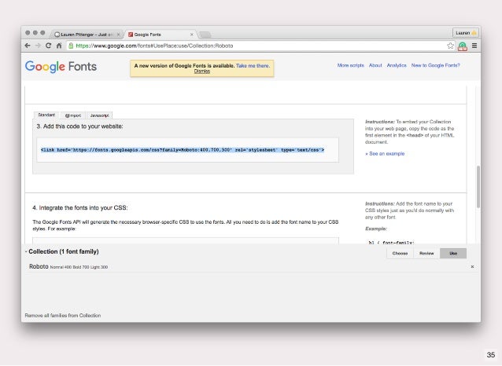Image resolution: width=502 pixels, height=366 pixels.
Task: Click the browser forward arrow
Action: point(38,46)
